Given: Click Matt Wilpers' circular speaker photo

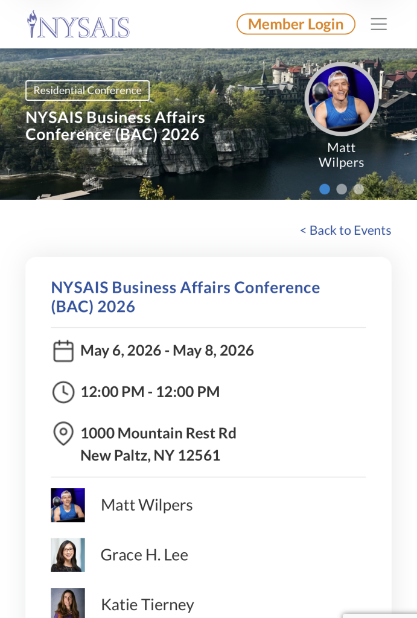Looking at the screenshot, I should click(x=342, y=99).
